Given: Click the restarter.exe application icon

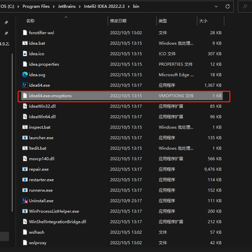Looking at the screenshot, I should click(x=25, y=180).
